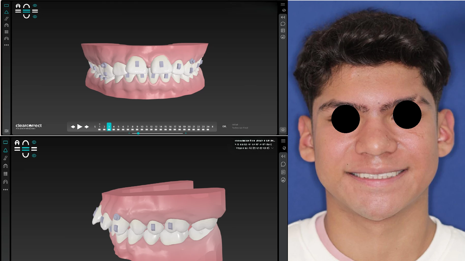This screenshot has width=465, height=261.
Task: Select the Initial setup label
Action: click(235, 125)
